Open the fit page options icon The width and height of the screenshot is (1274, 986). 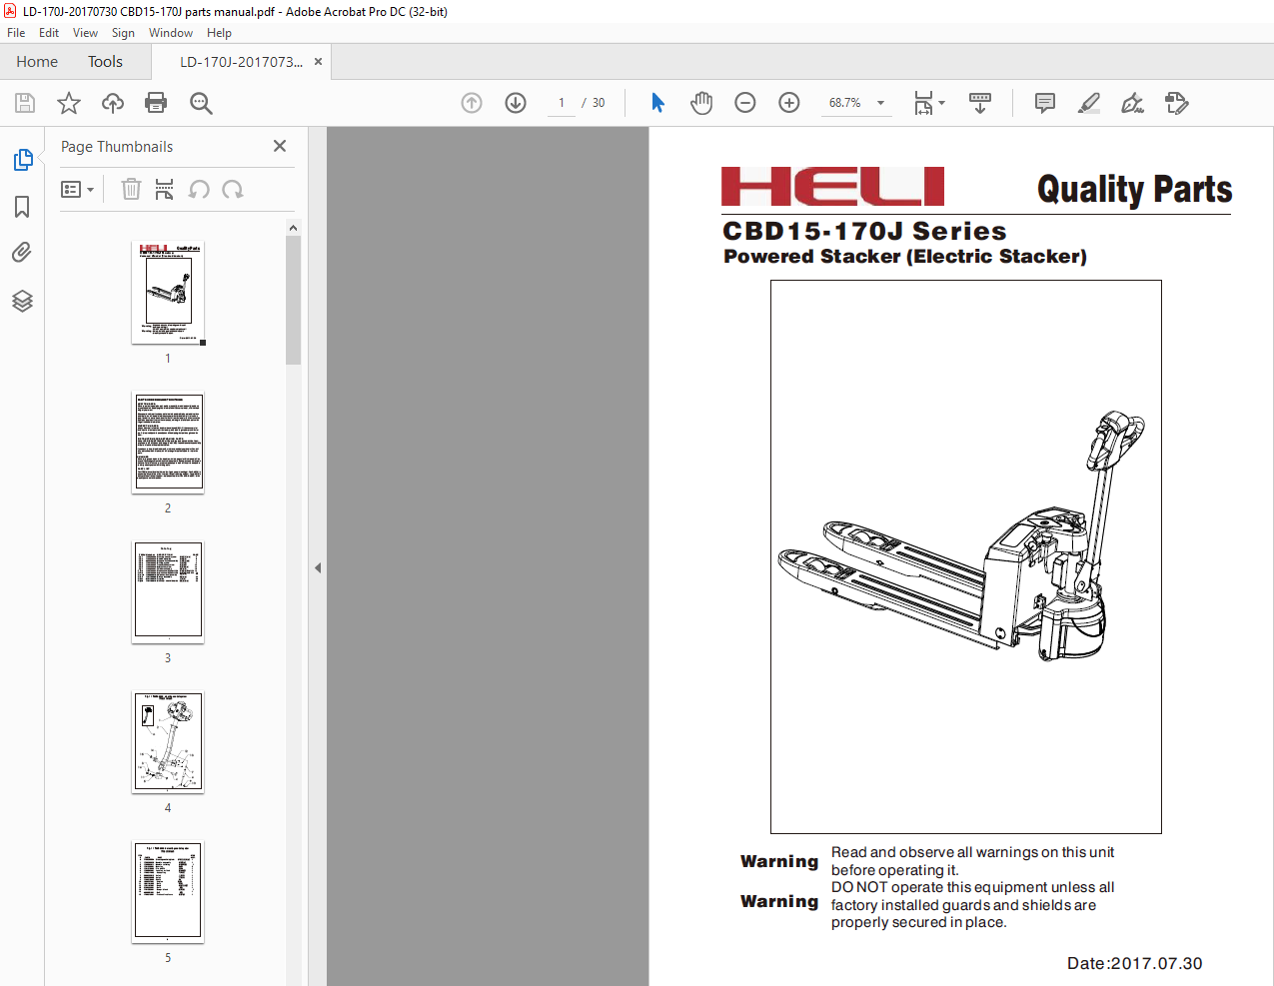929,103
